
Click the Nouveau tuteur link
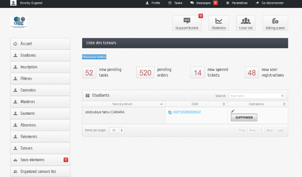[94, 57]
